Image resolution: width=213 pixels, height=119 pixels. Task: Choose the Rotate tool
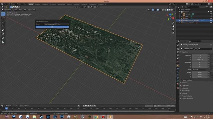(3, 26)
